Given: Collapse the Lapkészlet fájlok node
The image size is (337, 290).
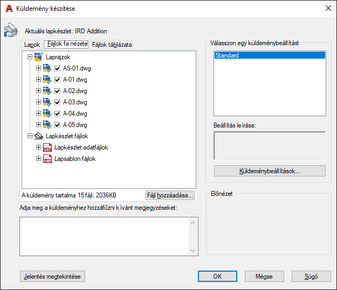Looking at the screenshot, I should tap(30, 136).
